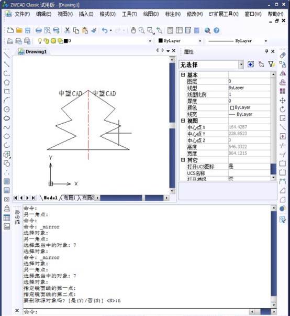
Task: Paste from clipboard icon
Action: click(x=85, y=30)
